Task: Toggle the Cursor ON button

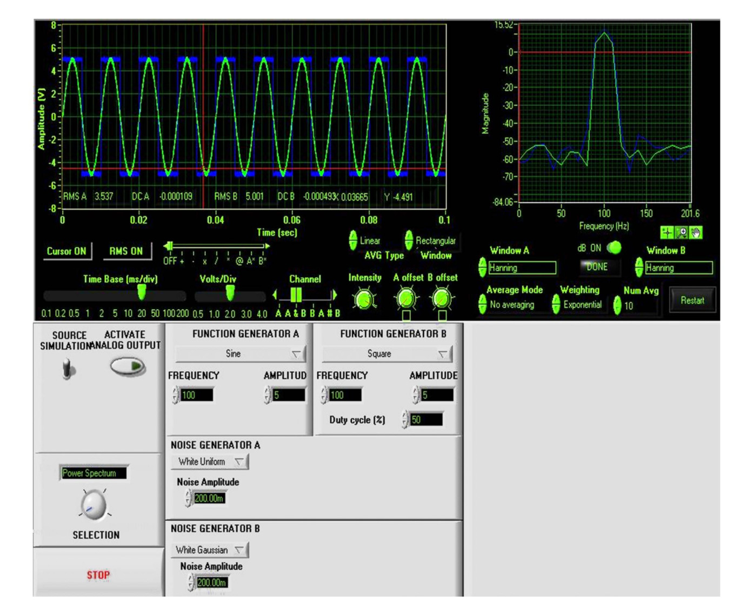Action: [66, 251]
